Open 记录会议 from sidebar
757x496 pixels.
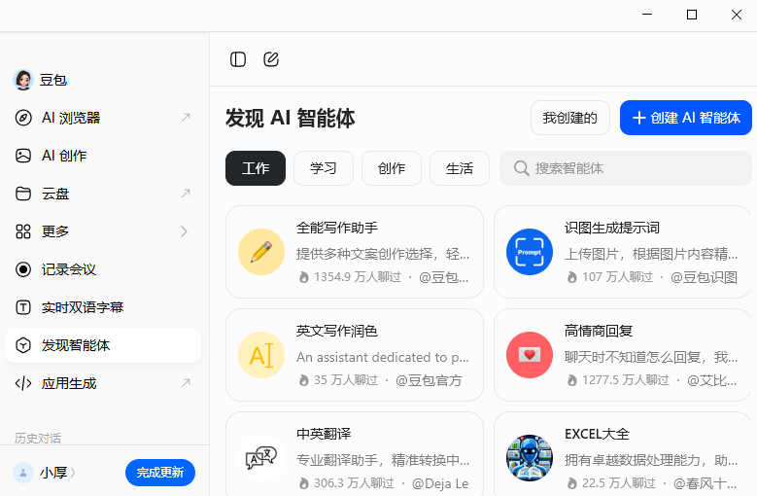103,269
